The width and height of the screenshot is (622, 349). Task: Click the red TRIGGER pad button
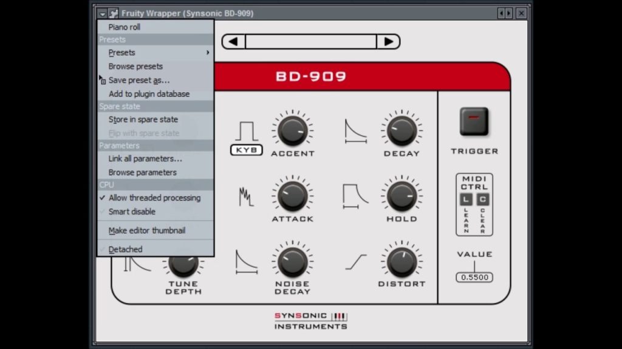tap(474, 121)
